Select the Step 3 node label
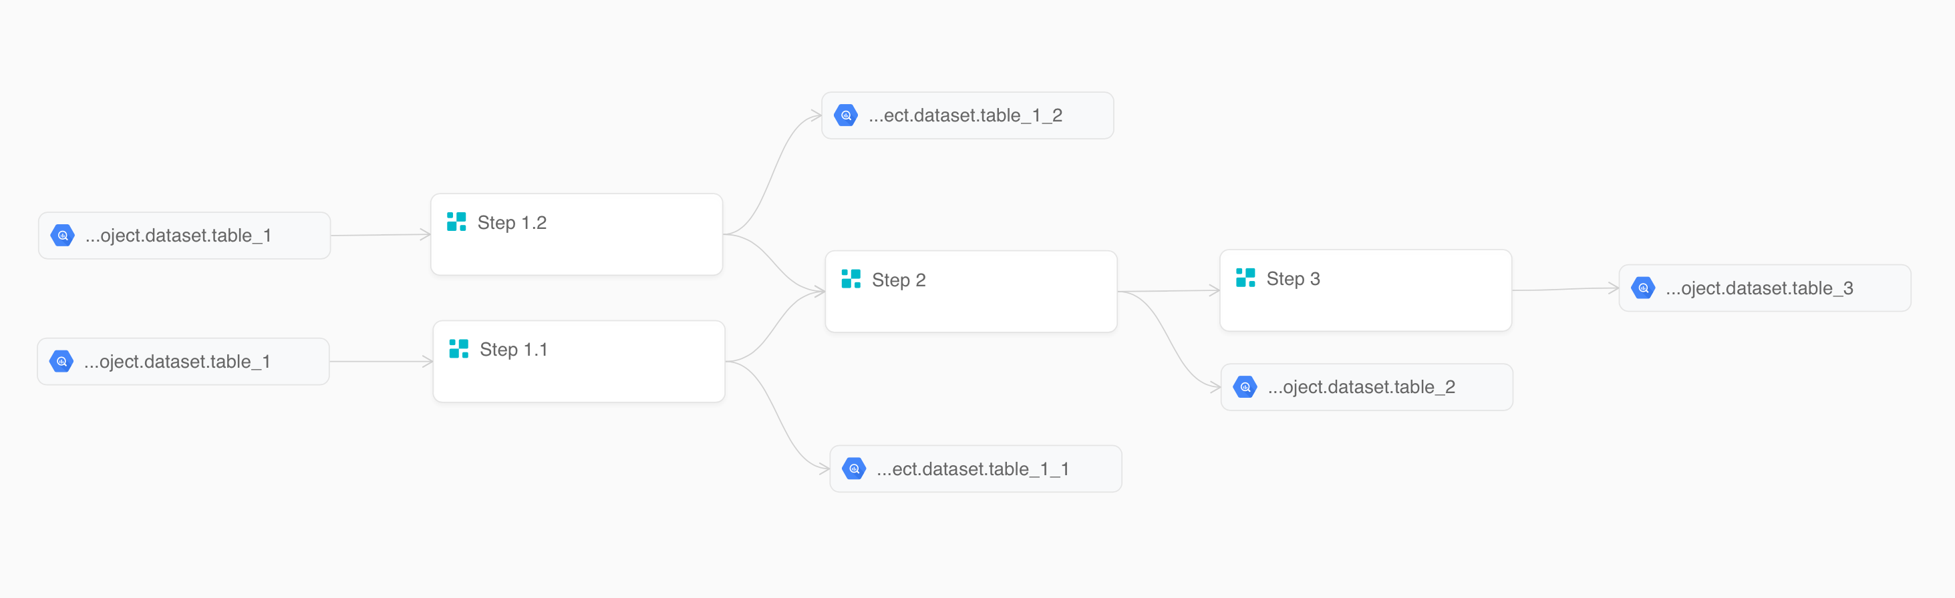Screen dimensions: 1955x598 (1294, 278)
